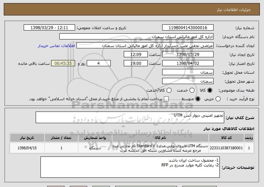Click the buyer organization name field

[x=136, y=37]
